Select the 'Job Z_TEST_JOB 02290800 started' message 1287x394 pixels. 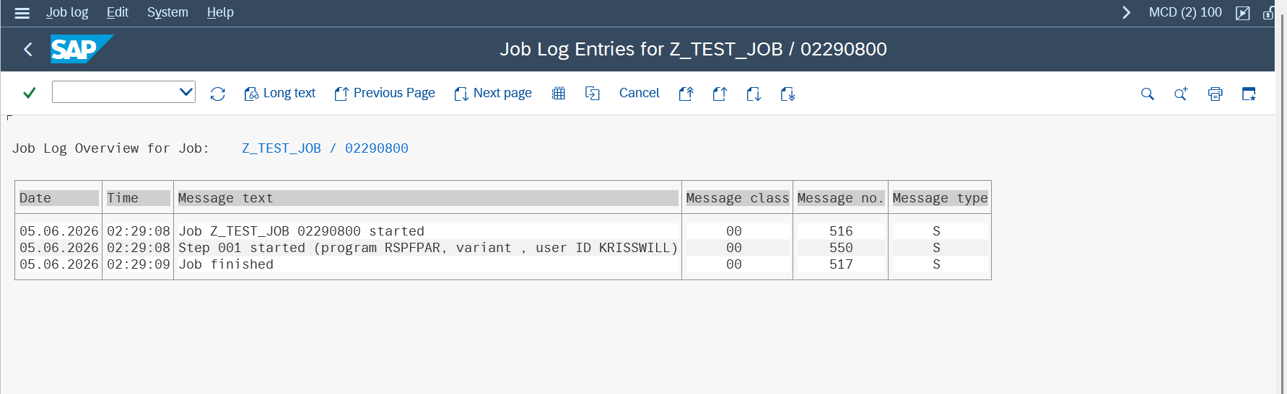click(x=302, y=231)
